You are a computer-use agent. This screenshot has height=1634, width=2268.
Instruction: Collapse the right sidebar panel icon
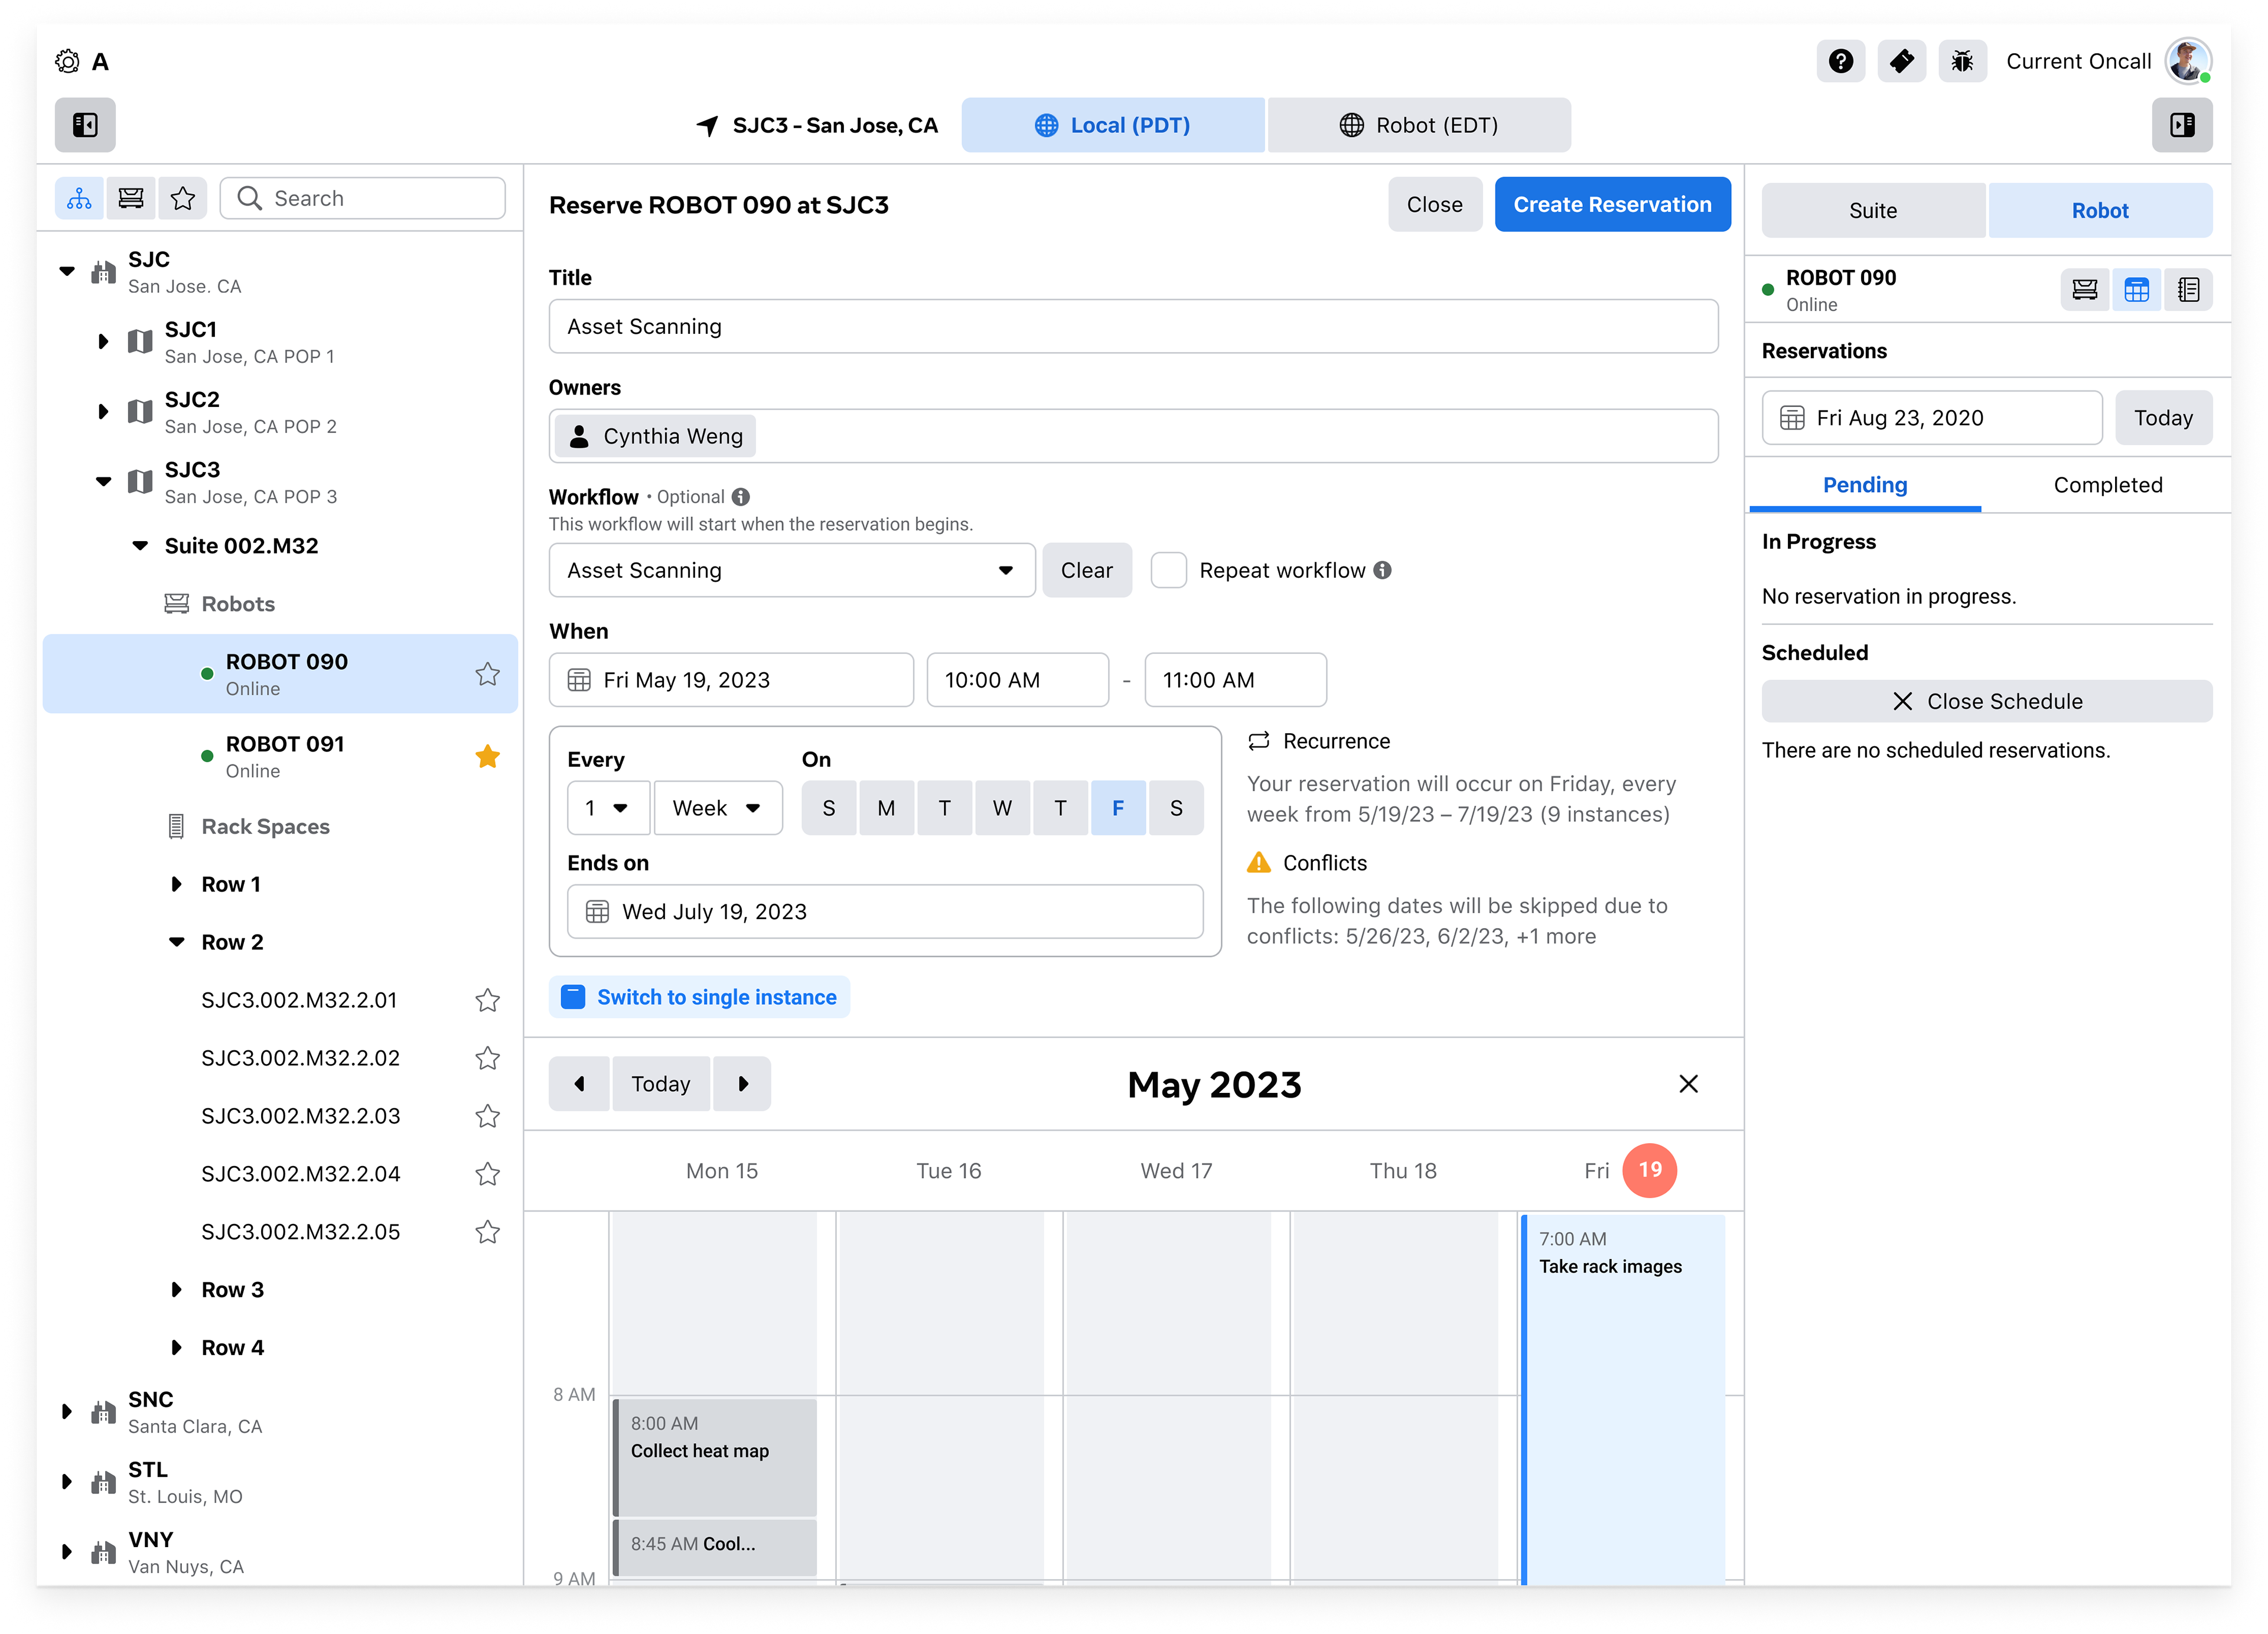point(2181,125)
